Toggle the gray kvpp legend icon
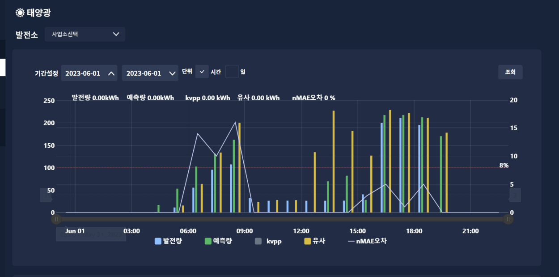This screenshot has height=277, width=559. pos(258,241)
